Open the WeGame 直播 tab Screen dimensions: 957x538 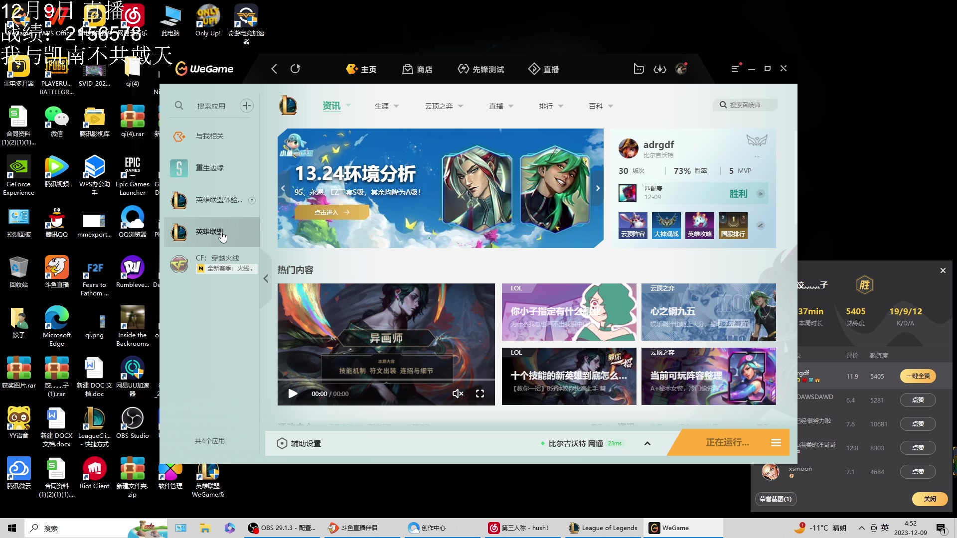coord(544,69)
